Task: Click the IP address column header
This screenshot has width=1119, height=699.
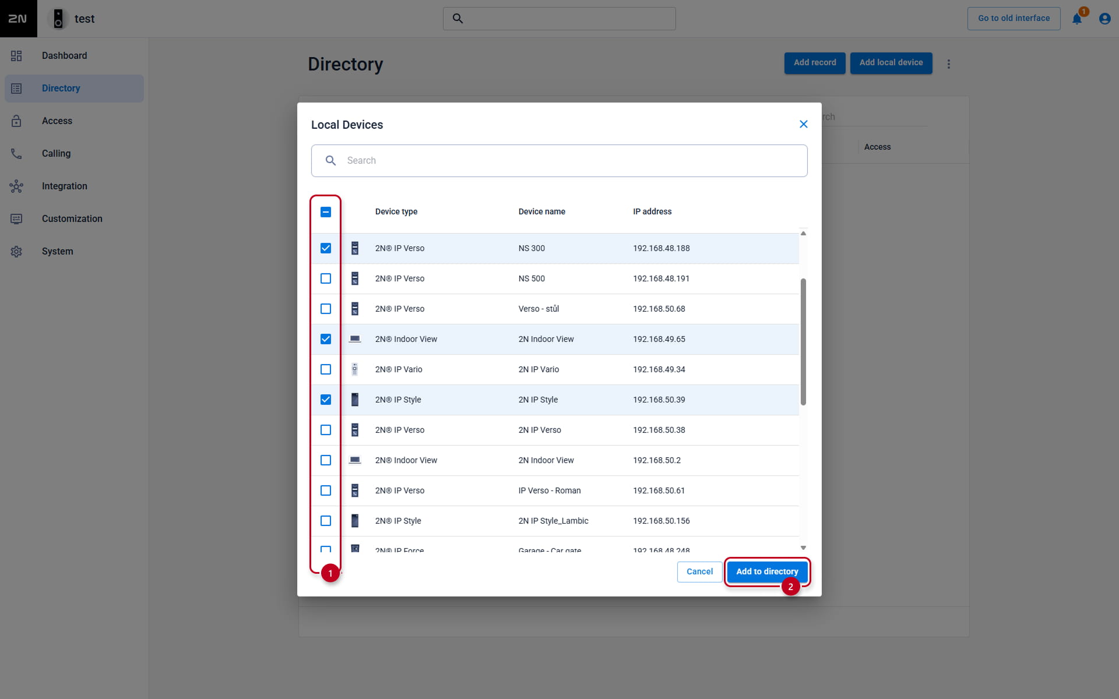Action: pyautogui.click(x=652, y=211)
